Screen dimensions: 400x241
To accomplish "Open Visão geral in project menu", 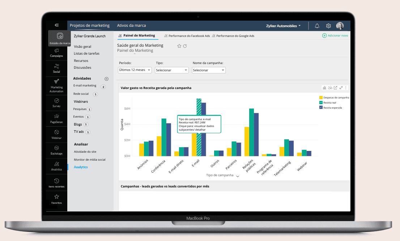I will pyautogui.click(x=82, y=46).
